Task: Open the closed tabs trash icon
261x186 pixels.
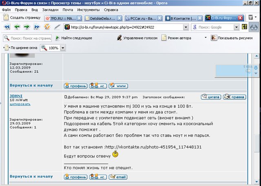Action: pos(251,18)
